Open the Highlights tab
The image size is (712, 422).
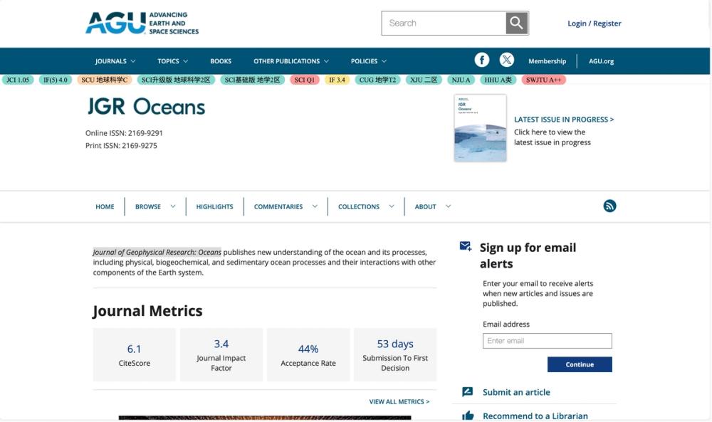(215, 206)
